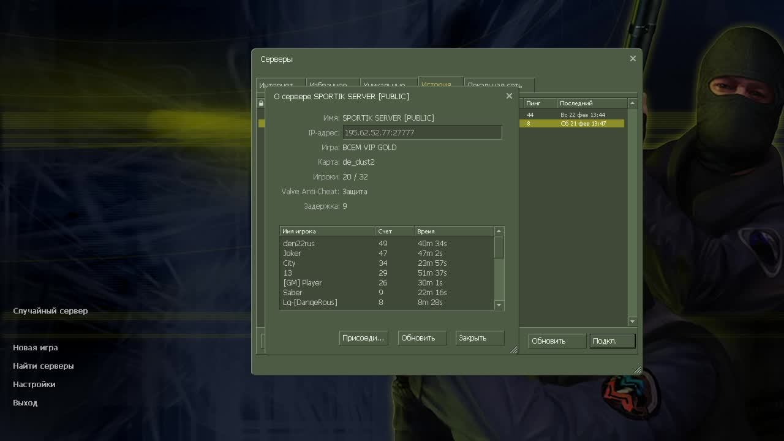Click Найти серверы in main menu
The width and height of the screenshot is (784, 441).
tap(43, 366)
